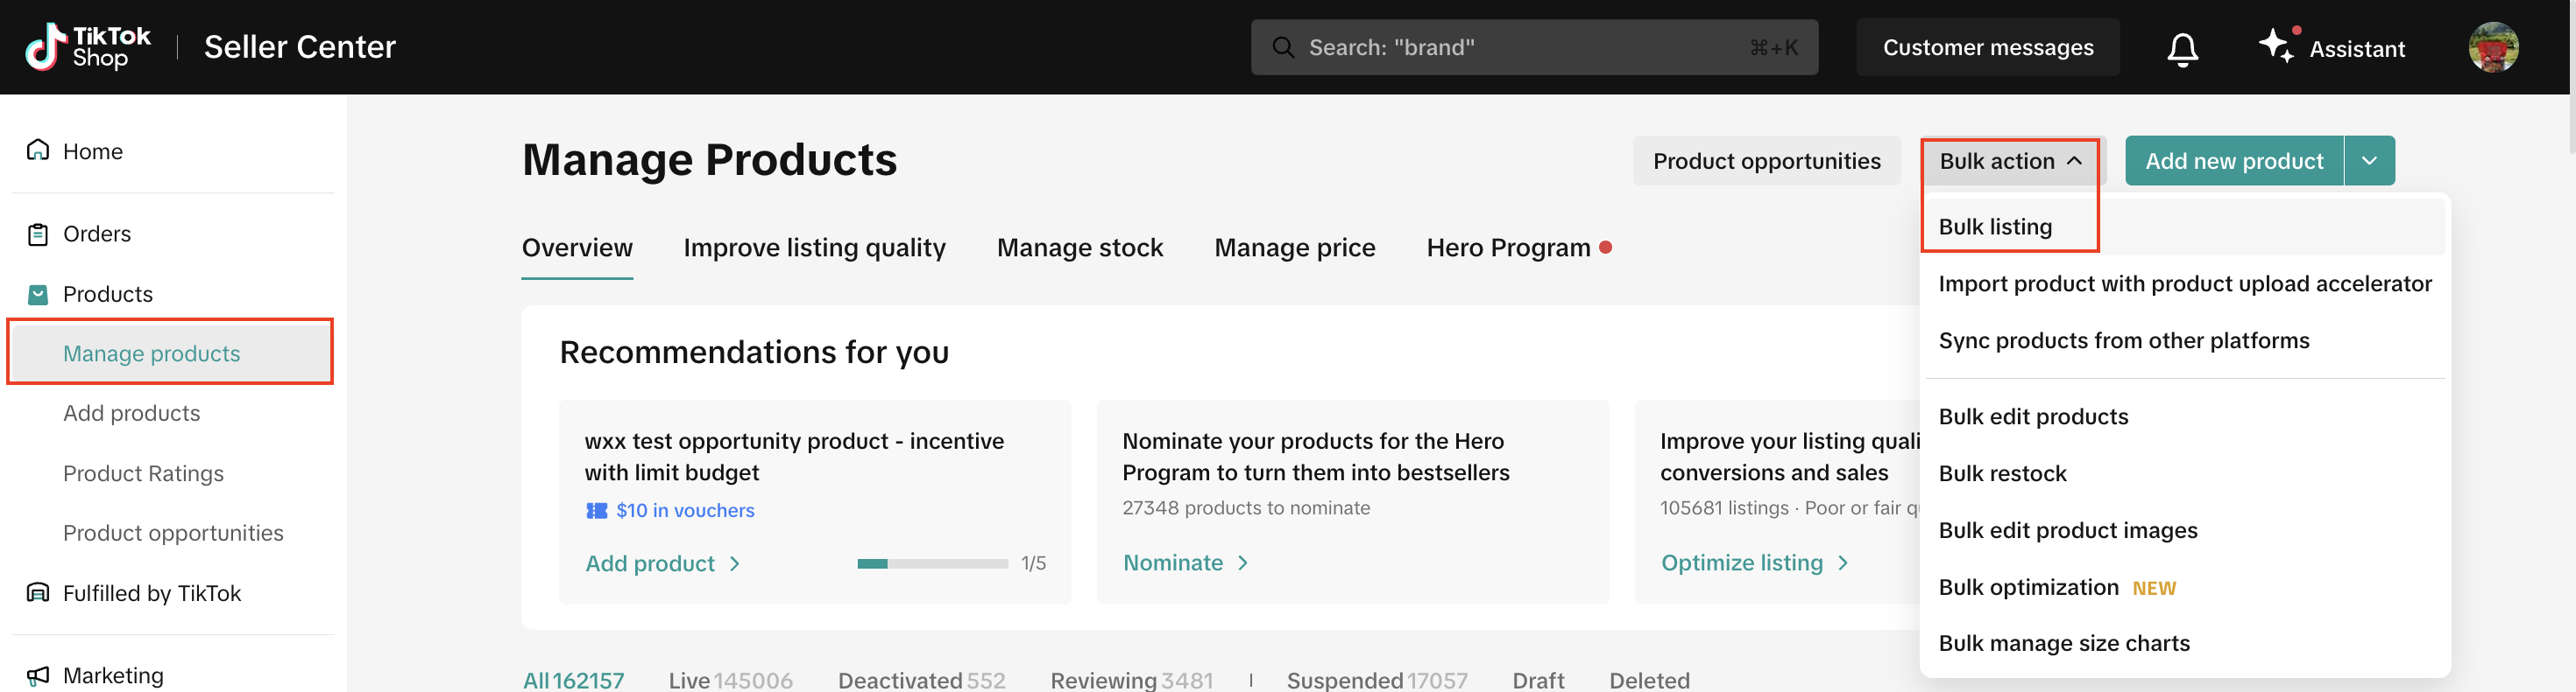Screen dimensions: 2576x692
Task: Click the 1/5 voucher progress bar
Action: pos(931,564)
